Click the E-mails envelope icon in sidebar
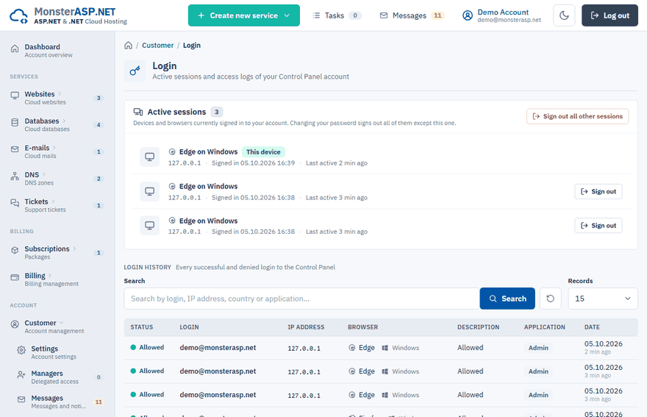The image size is (647, 417). pyautogui.click(x=15, y=149)
